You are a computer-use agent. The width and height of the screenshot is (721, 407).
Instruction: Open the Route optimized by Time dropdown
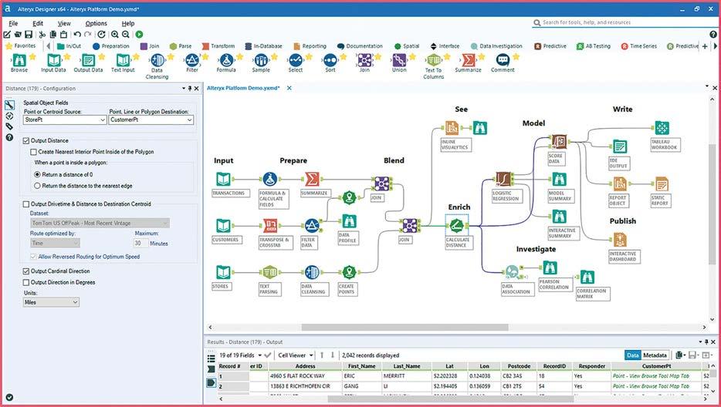(x=55, y=243)
